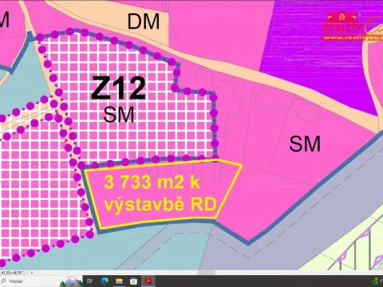Click the magnifier icon in the search box
Screen dimensions: 383x287
tap(4, 281)
